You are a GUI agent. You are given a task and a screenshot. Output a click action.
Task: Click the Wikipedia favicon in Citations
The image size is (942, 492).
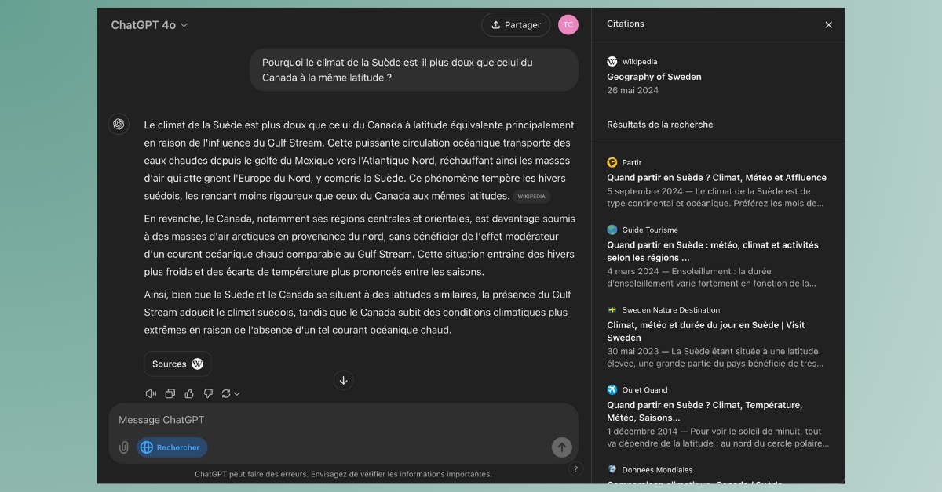pyautogui.click(x=612, y=61)
